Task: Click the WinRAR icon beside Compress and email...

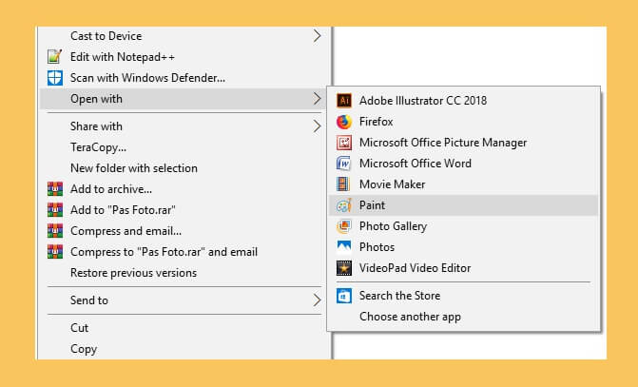Action: click(x=54, y=231)
